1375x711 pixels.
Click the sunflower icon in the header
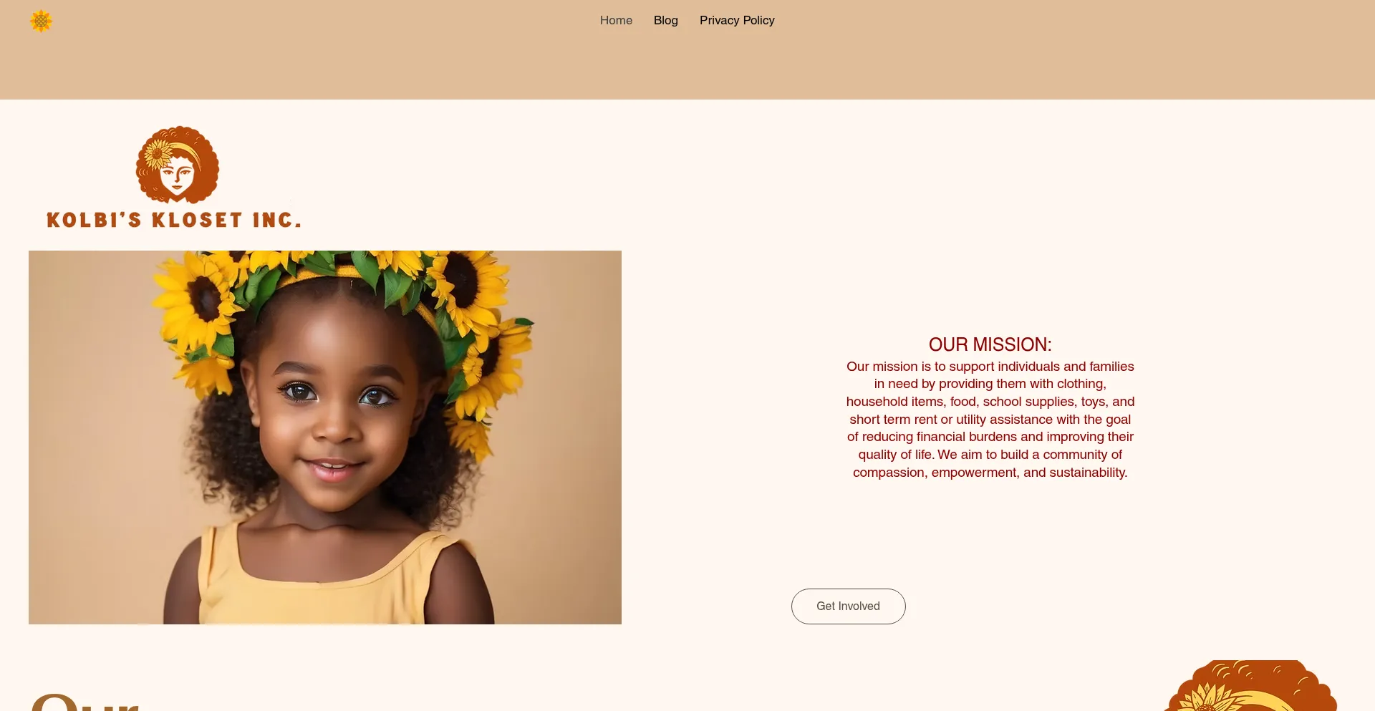tap(41, 21)
